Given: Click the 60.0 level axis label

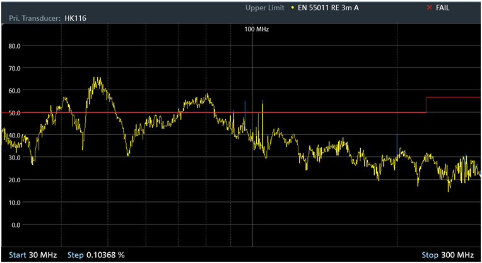Looking at the screenshot, I should pyautogui.click(x=15, y=91).
